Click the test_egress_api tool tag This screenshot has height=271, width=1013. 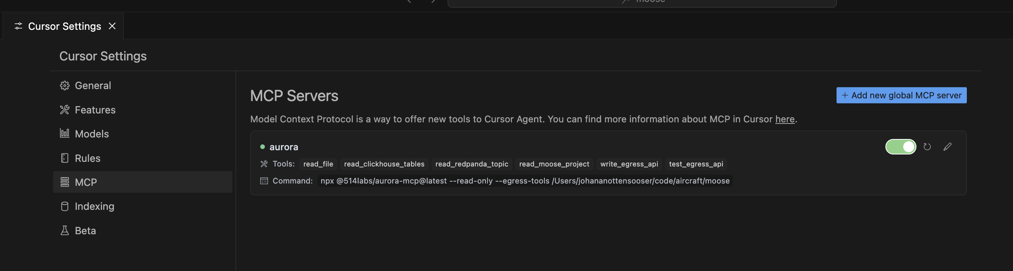pyautogui.click(x=696, y=164)
